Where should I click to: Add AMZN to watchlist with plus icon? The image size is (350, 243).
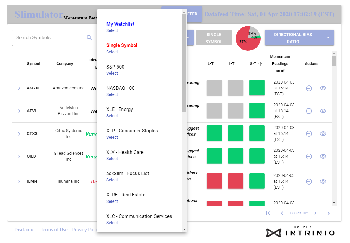tap(309, 88)
